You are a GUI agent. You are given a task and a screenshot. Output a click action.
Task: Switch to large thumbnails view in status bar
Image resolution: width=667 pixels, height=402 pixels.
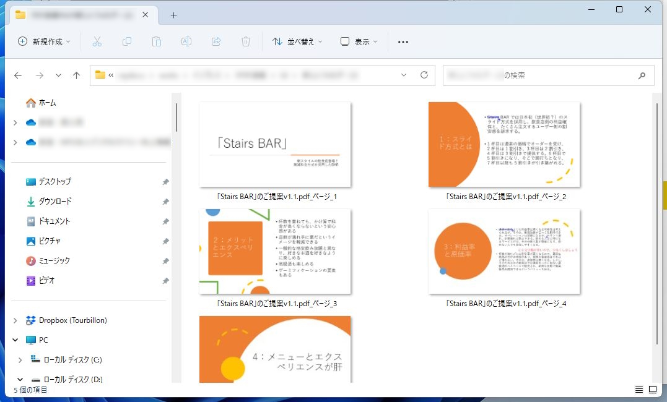[652, 390]
